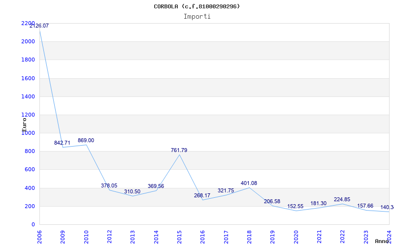Click the 2017 year axis label

226,237
